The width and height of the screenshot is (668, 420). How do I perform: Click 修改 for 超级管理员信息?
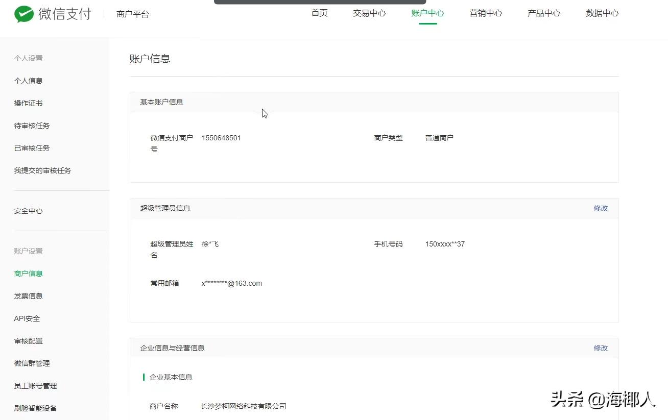(x=601, y=208)
